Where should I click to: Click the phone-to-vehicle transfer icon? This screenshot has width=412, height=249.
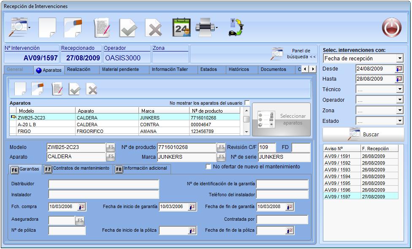pyautogui.click(x=236, y=27)
